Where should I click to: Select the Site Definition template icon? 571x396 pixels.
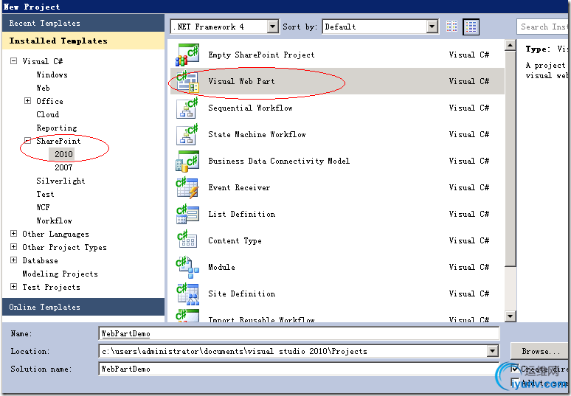click(x=187, y=294)
